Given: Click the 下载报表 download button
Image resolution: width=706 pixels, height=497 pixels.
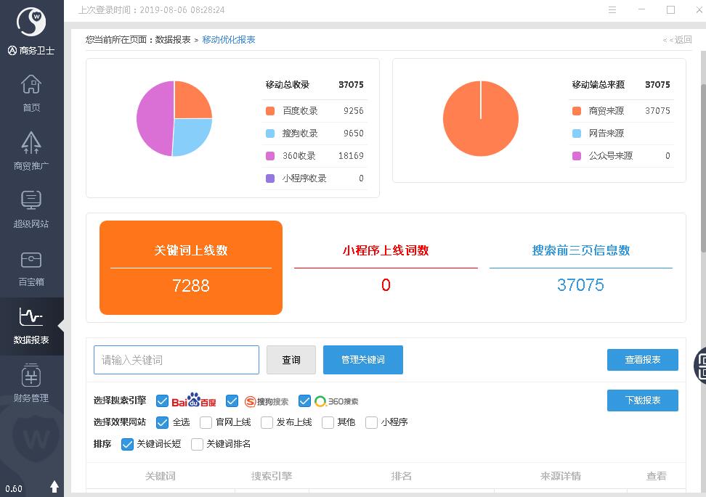Looking at the screenshot, I should click(x=642, y=401).
